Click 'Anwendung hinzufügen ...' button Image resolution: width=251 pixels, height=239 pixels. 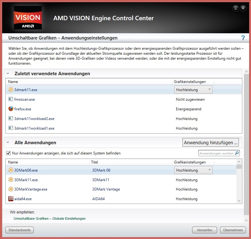pos(210,142)
